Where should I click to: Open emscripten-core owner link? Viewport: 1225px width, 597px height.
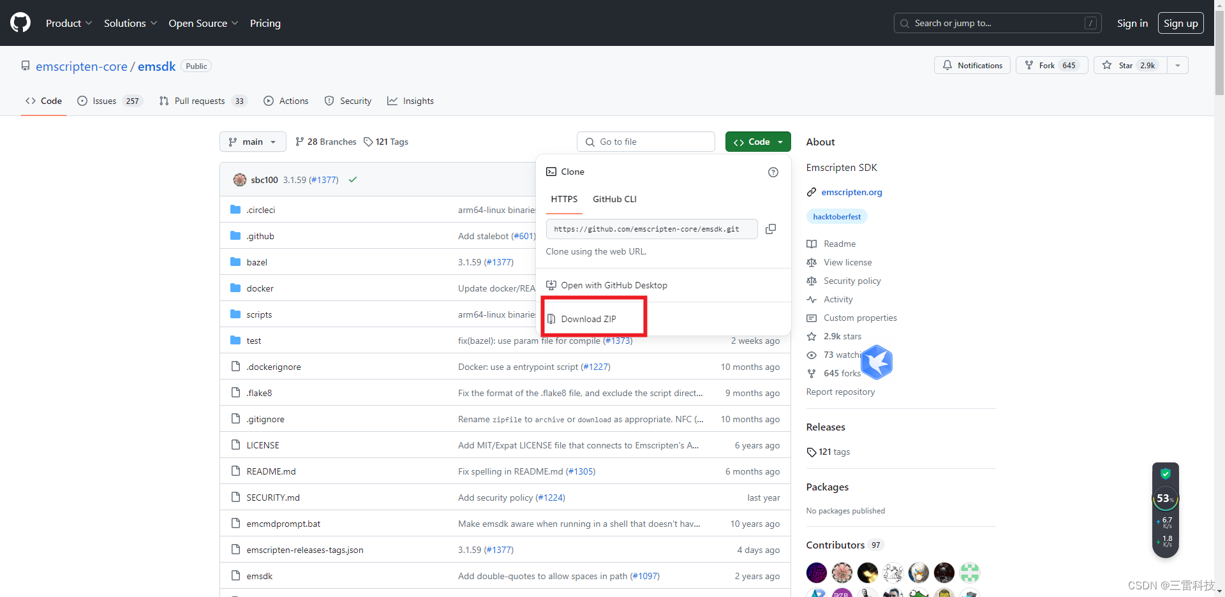82,66
